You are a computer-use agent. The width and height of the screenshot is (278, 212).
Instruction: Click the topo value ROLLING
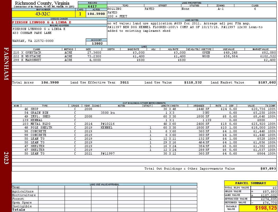pos(114,9)
